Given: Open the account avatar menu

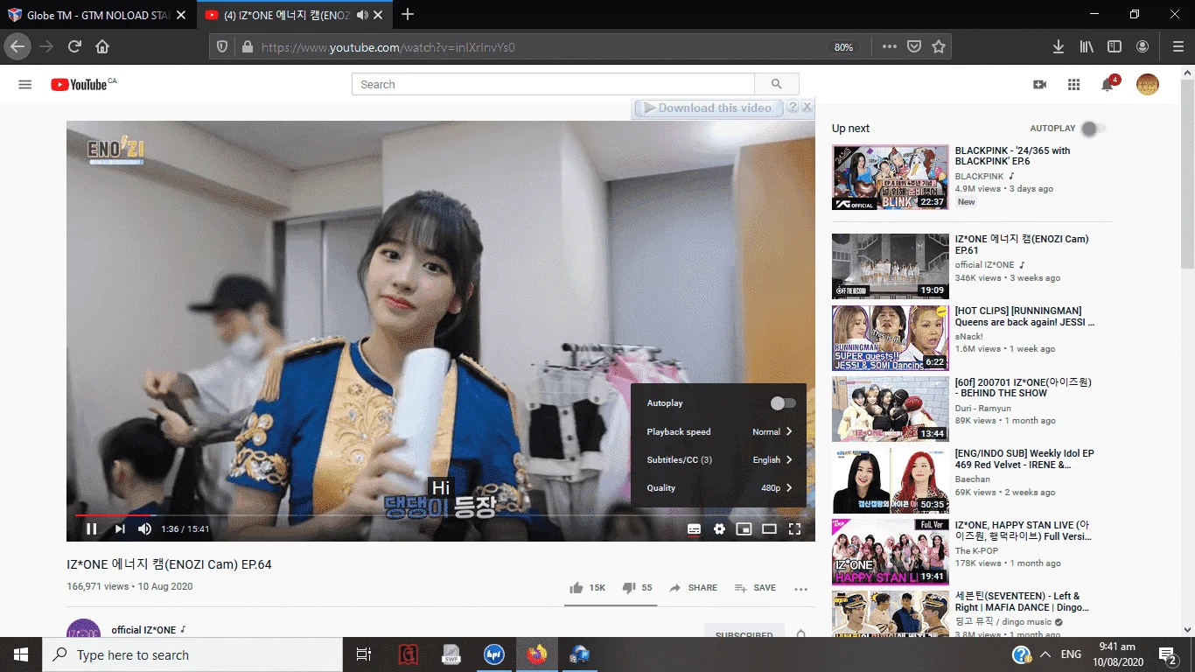Looking at the screenshot, I should point(1147,85).
